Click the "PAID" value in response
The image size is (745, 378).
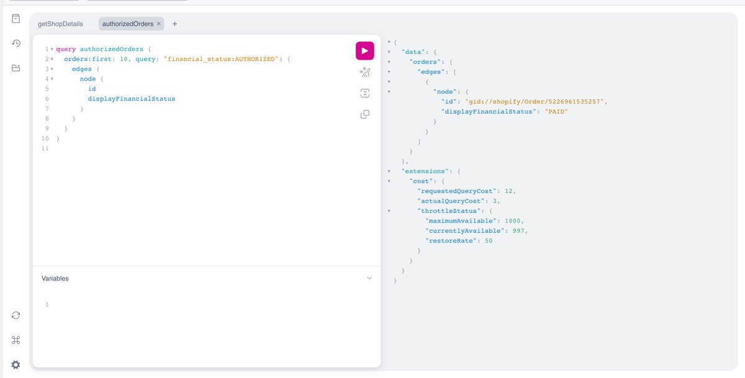pos(556,112)
